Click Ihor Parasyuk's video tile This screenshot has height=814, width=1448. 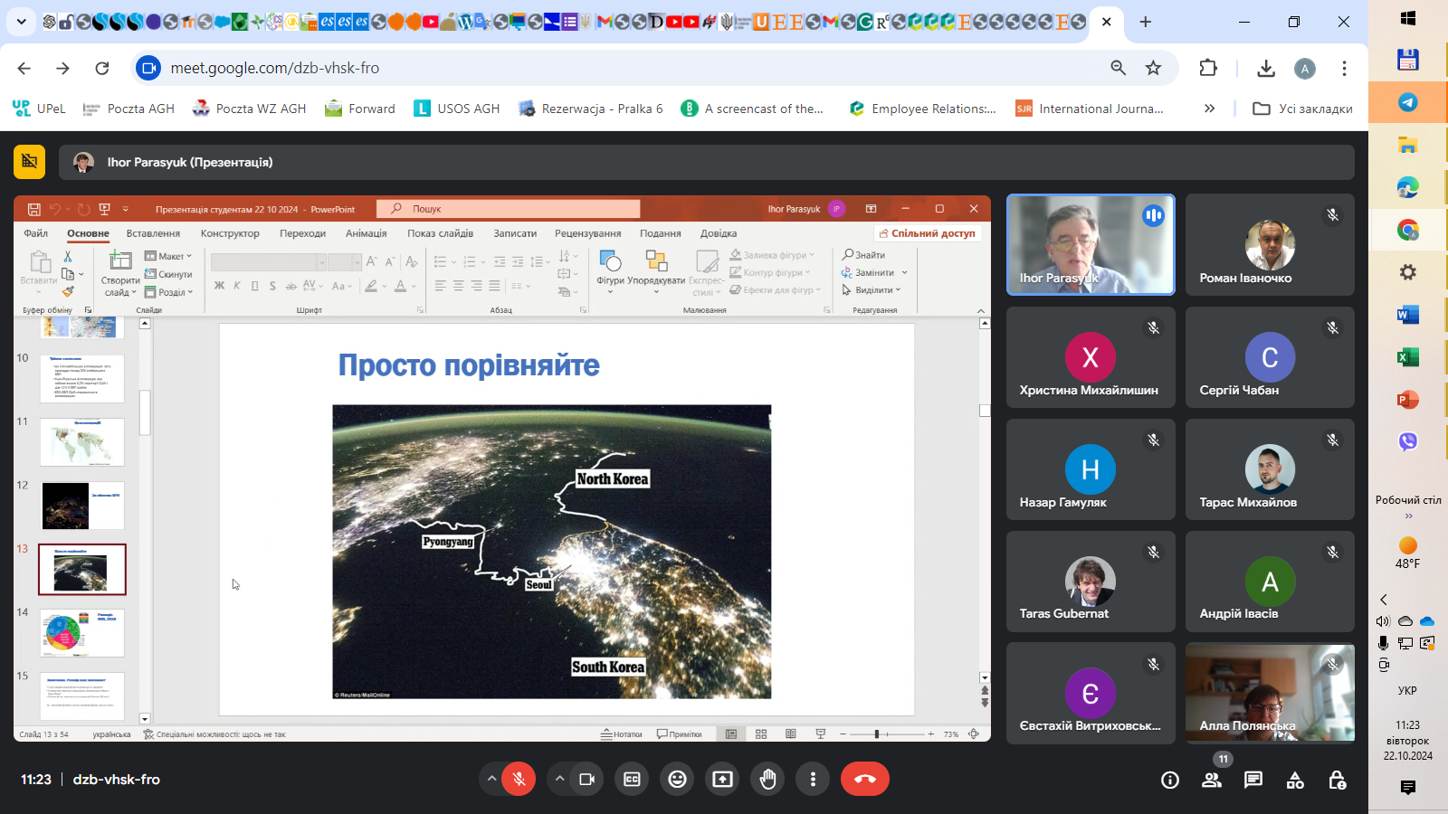click(x=1091, y=244)
